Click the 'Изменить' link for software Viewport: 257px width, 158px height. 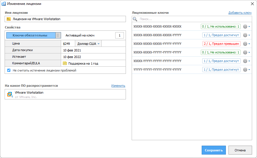pos(118,86)
